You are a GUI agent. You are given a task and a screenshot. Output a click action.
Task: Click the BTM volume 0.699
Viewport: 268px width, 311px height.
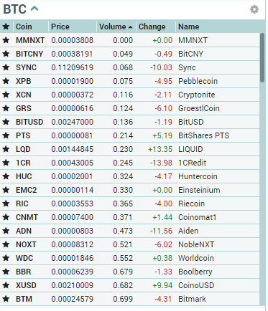123,299
